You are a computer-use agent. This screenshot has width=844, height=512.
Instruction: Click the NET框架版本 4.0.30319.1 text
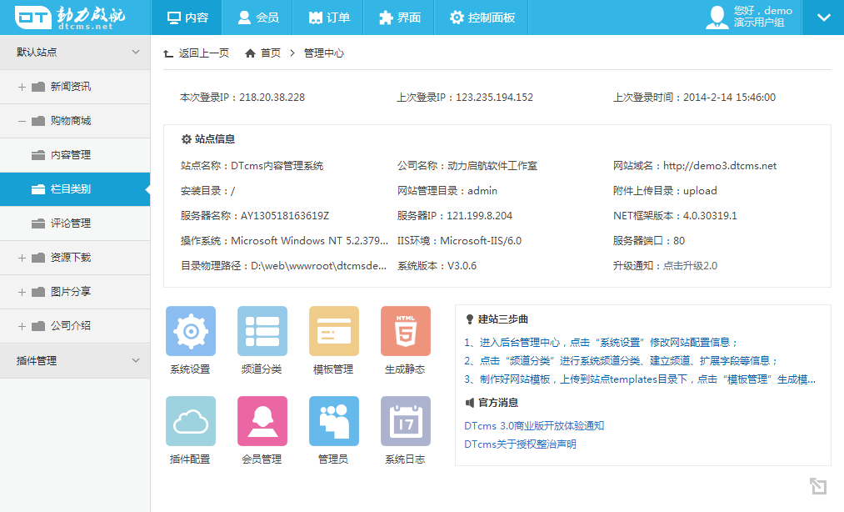click(x=675, y=216)
